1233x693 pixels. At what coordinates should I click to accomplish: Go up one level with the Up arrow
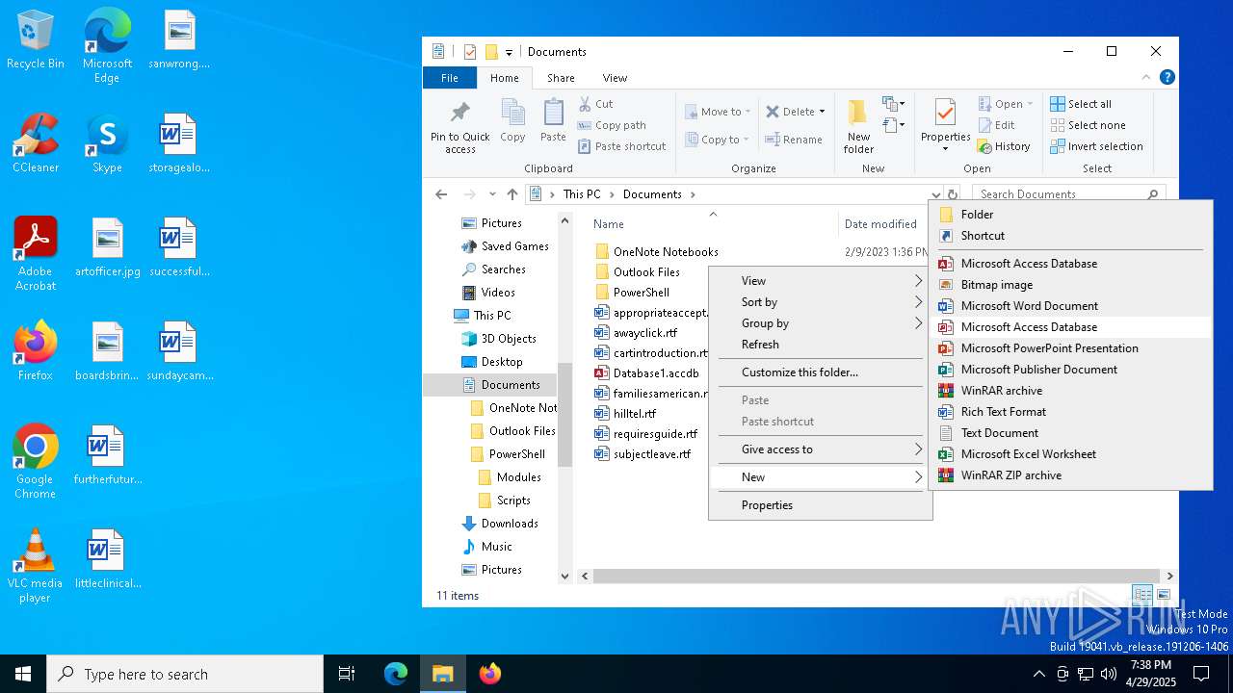pyautogui.click(x=512, y=193)
